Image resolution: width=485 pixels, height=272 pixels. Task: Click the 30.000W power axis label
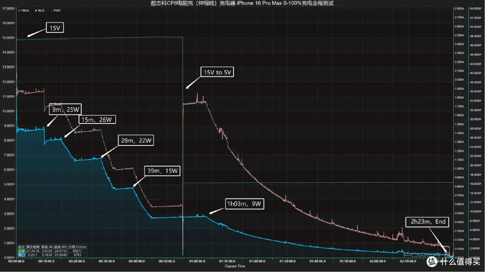coord(476,119)
